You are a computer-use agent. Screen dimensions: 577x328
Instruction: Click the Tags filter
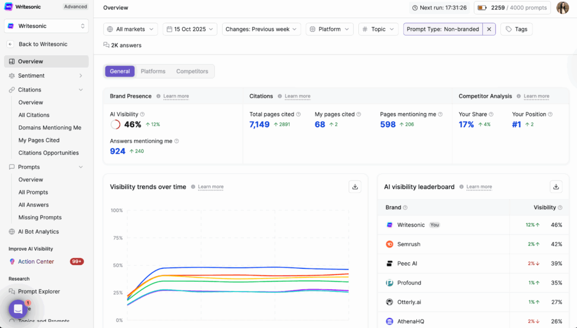click(x=516, y=29)
